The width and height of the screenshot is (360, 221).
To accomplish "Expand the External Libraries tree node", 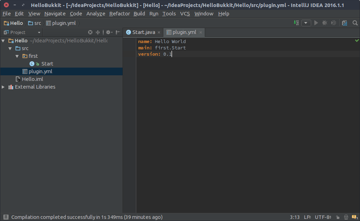I will pos(4,87).
